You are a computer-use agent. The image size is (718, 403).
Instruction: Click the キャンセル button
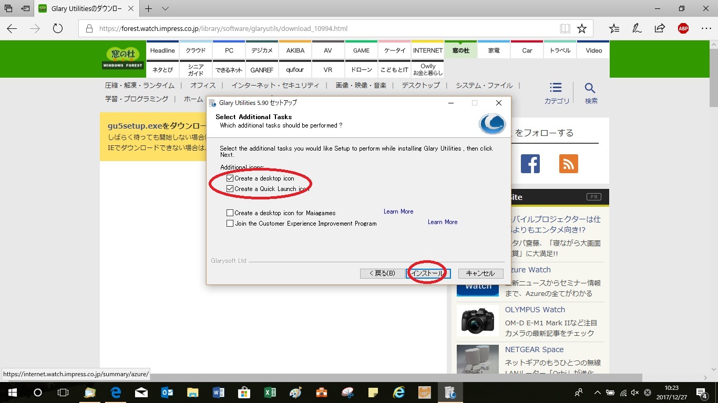pyautogui.click(x=480, y=273)
